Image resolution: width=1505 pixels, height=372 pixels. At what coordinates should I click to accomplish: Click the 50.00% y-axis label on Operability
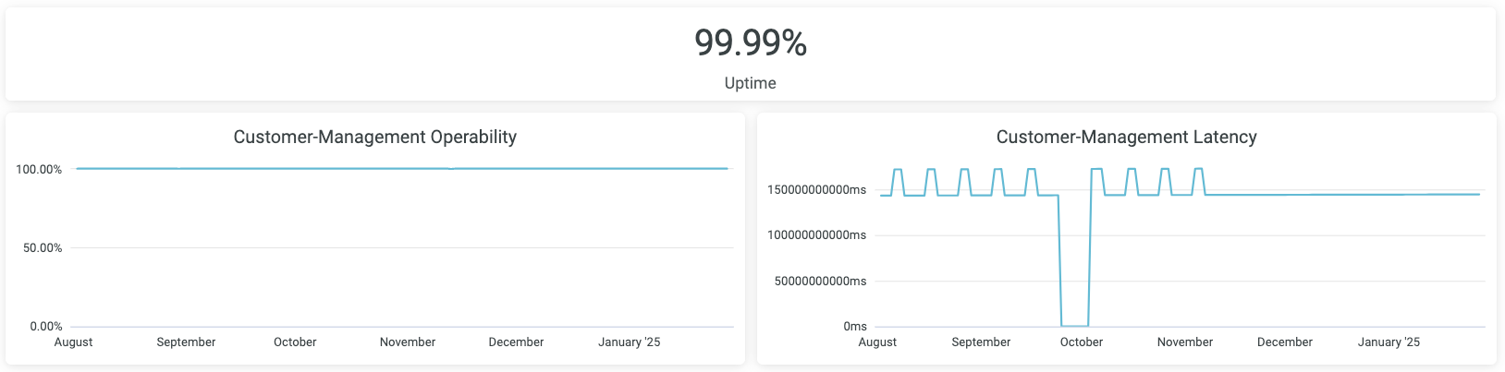pyautogui.click(x=43, y=247)
